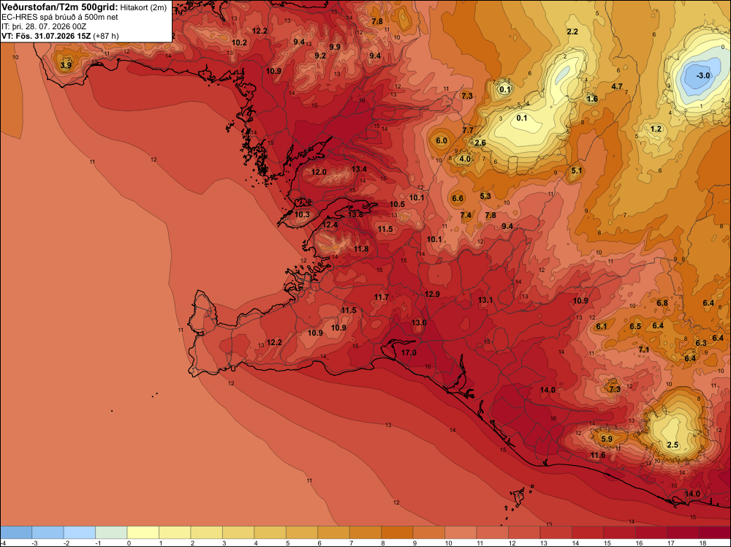Click the 12.0 temperature value
Image resolution: width=731 pixels, height=547 pixels.
pos(319,172)
